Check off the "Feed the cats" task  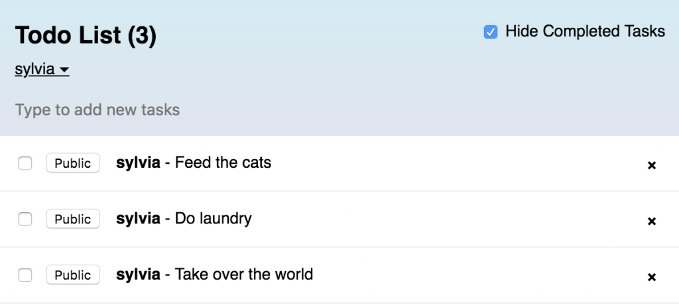coord(25,163)
